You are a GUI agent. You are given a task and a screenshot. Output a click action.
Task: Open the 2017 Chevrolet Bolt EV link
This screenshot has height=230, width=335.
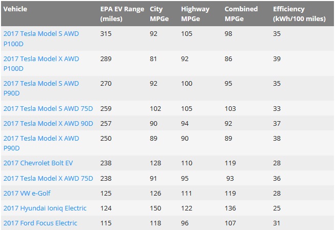38,163
